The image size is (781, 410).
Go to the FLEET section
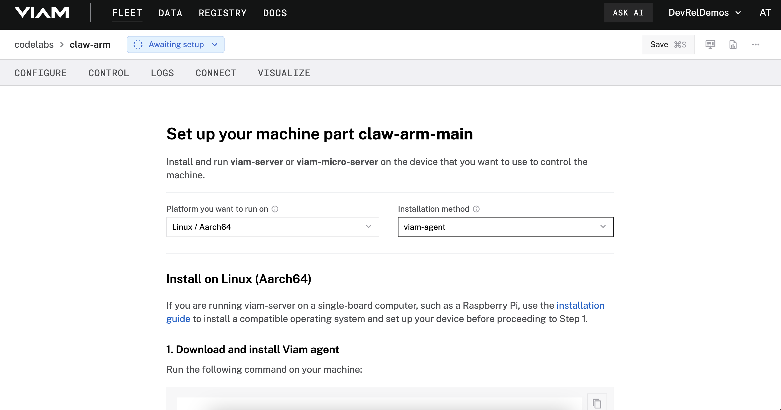click(127, 13)
